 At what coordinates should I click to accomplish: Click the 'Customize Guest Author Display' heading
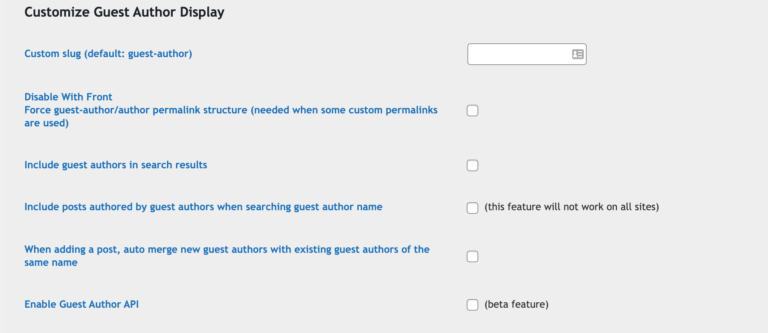(x=124, y=12)
